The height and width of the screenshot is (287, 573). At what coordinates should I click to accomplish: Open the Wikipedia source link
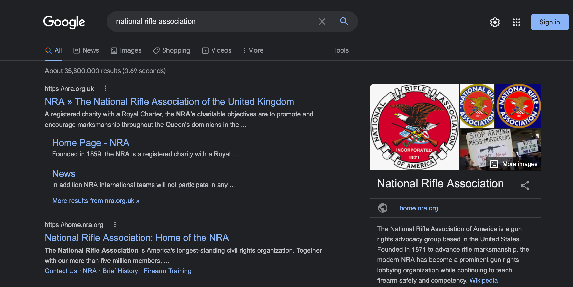click(483, 280)
